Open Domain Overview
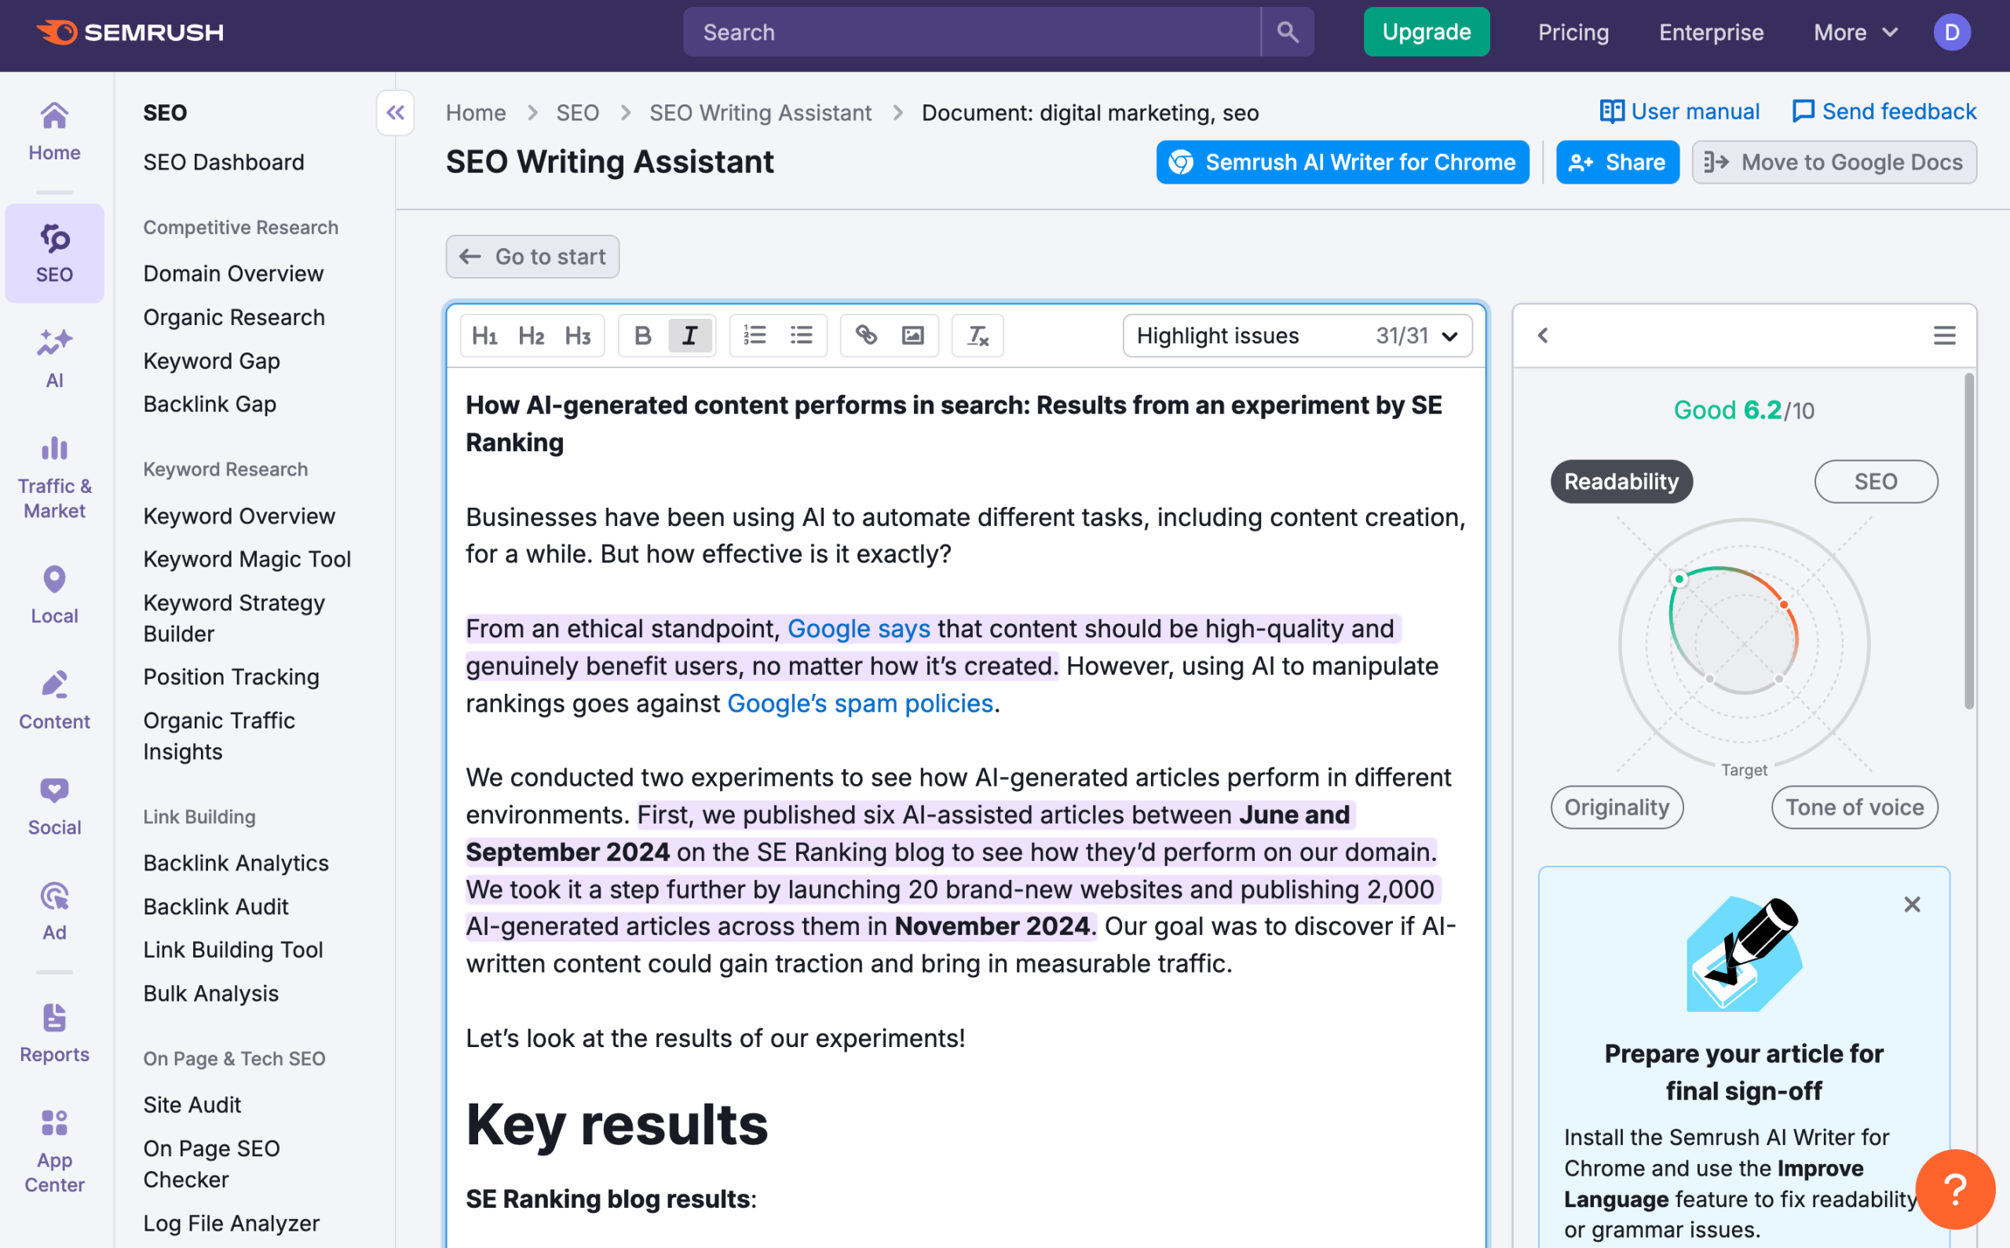This screenshot has height=1248, width=2010. coord(232,273)
